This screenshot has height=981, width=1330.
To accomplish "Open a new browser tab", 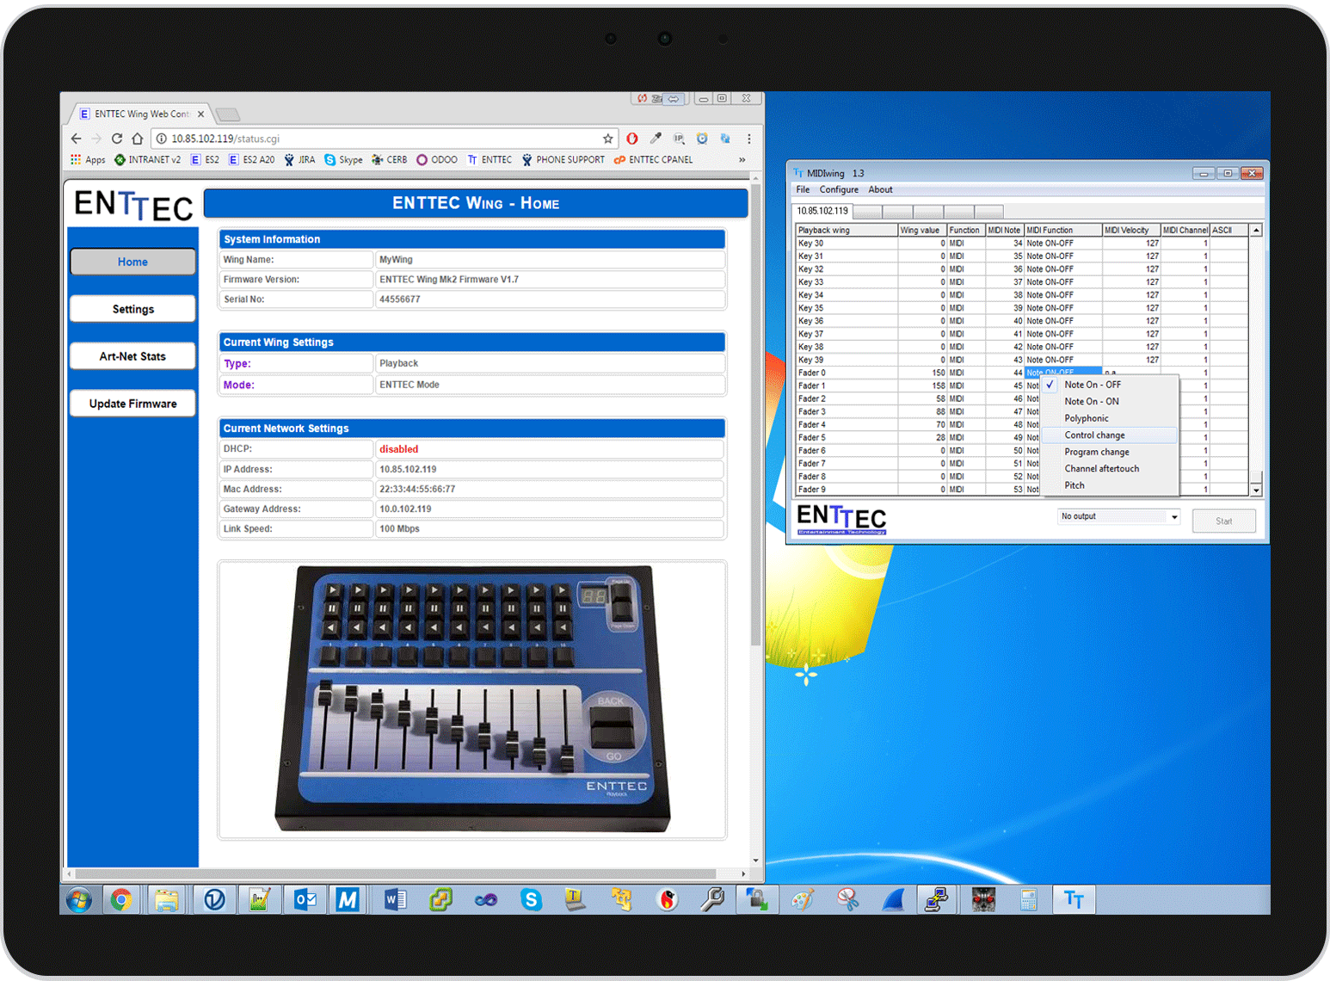I will 228,114.
